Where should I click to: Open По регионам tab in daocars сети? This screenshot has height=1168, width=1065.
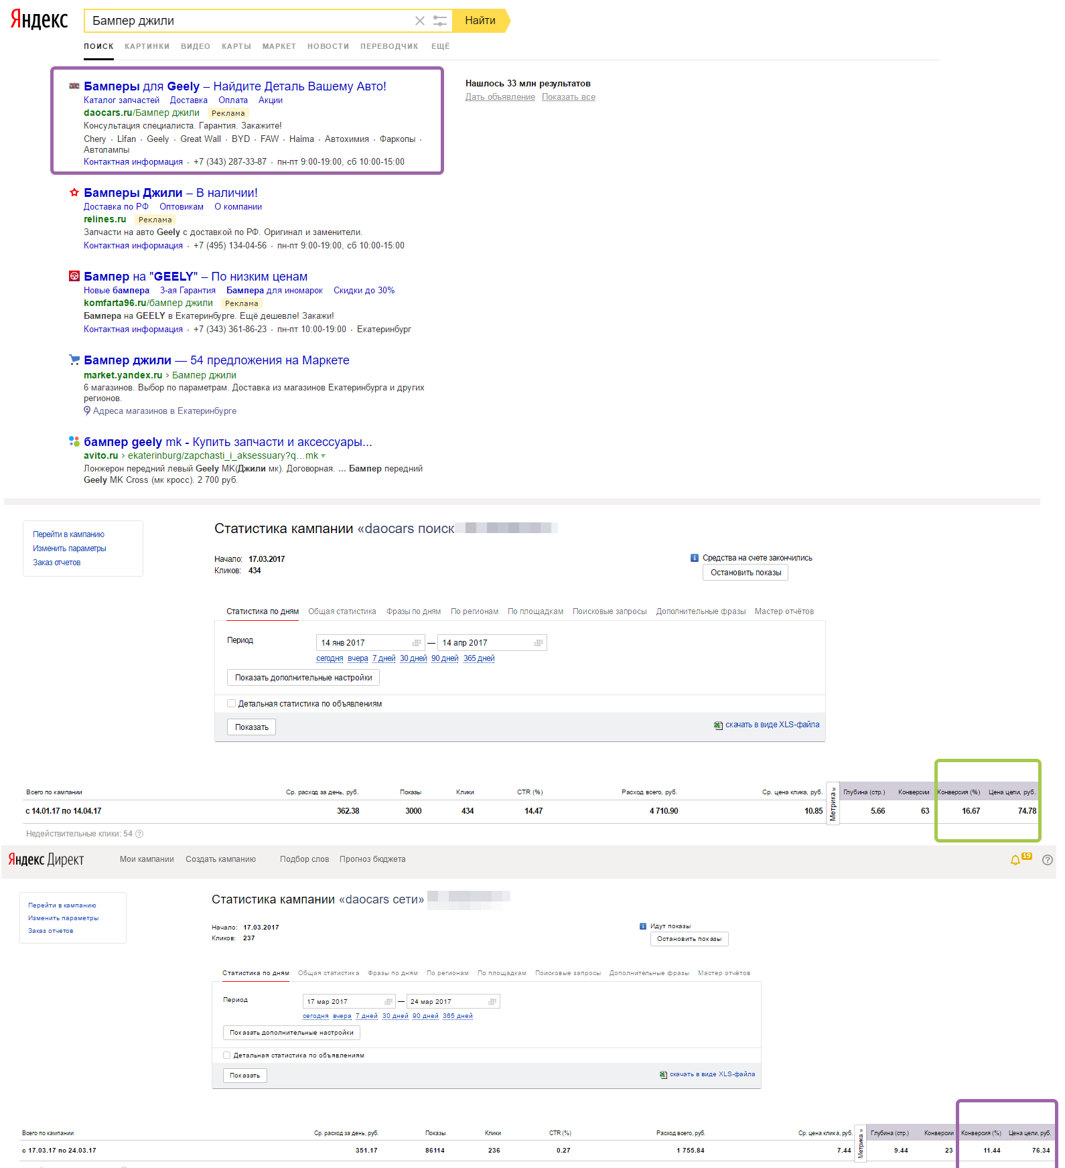tap(447, 973)
